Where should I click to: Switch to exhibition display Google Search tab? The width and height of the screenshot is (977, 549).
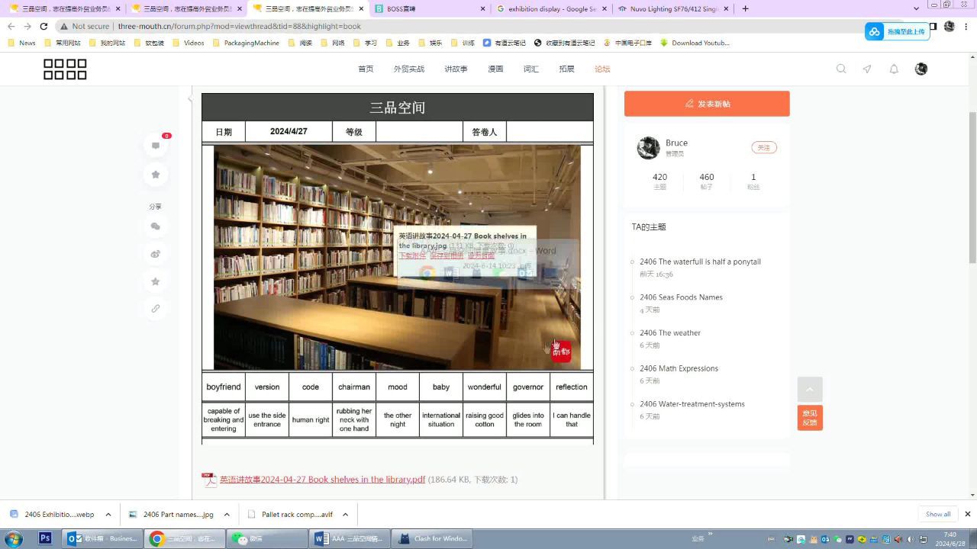[552, 8]
